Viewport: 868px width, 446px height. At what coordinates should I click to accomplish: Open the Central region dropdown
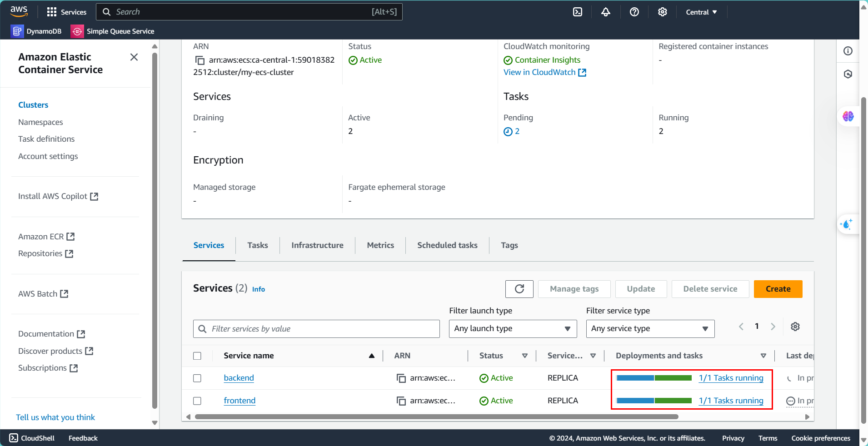click(x=701, y=12)
